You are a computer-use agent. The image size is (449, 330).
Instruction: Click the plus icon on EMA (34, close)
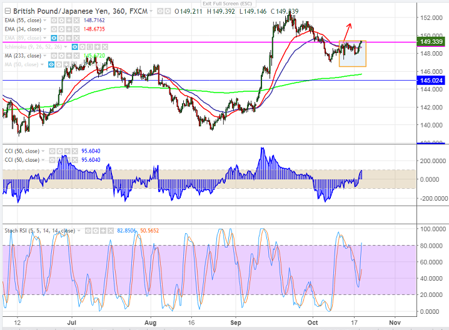(x=69, y=29)
